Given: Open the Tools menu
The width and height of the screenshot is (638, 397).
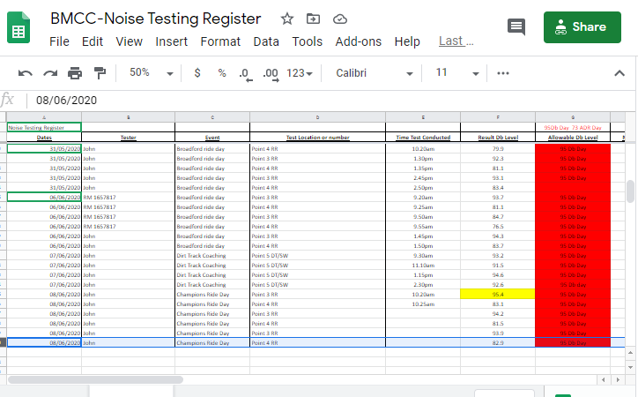Looking at the screenshot, I should [308, 41].
